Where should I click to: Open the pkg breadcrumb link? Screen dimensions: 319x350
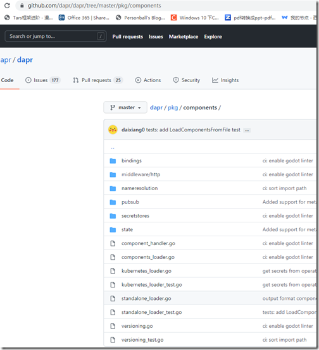click(x=173, y=107)
